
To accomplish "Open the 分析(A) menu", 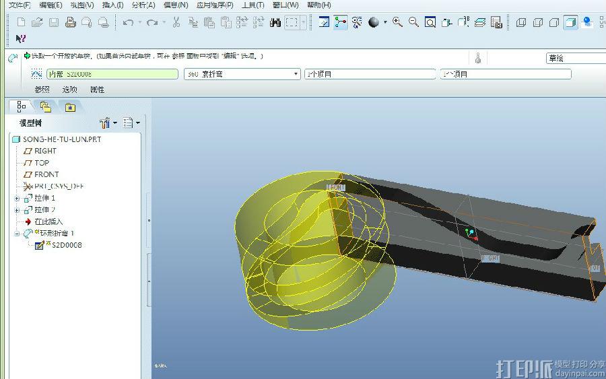I will pos(143,5).
